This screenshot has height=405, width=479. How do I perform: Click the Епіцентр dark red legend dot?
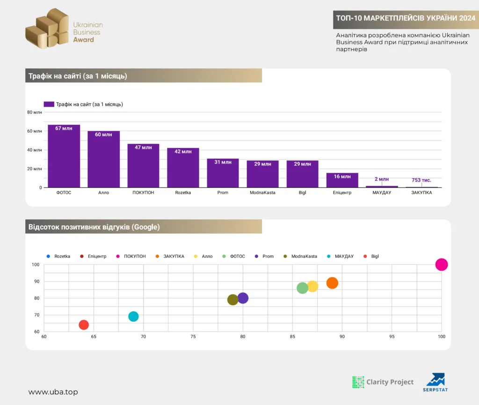[x=82, y=256]
